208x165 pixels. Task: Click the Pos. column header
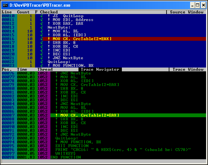coord(7,69)
